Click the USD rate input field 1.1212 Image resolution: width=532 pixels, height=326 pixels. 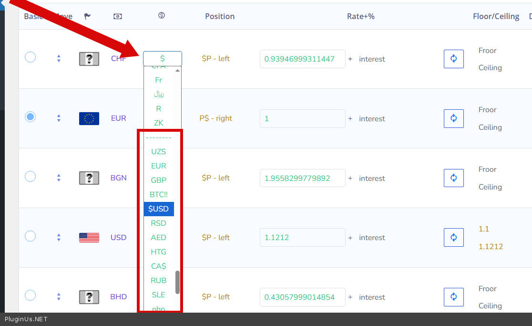pos(302,237)
